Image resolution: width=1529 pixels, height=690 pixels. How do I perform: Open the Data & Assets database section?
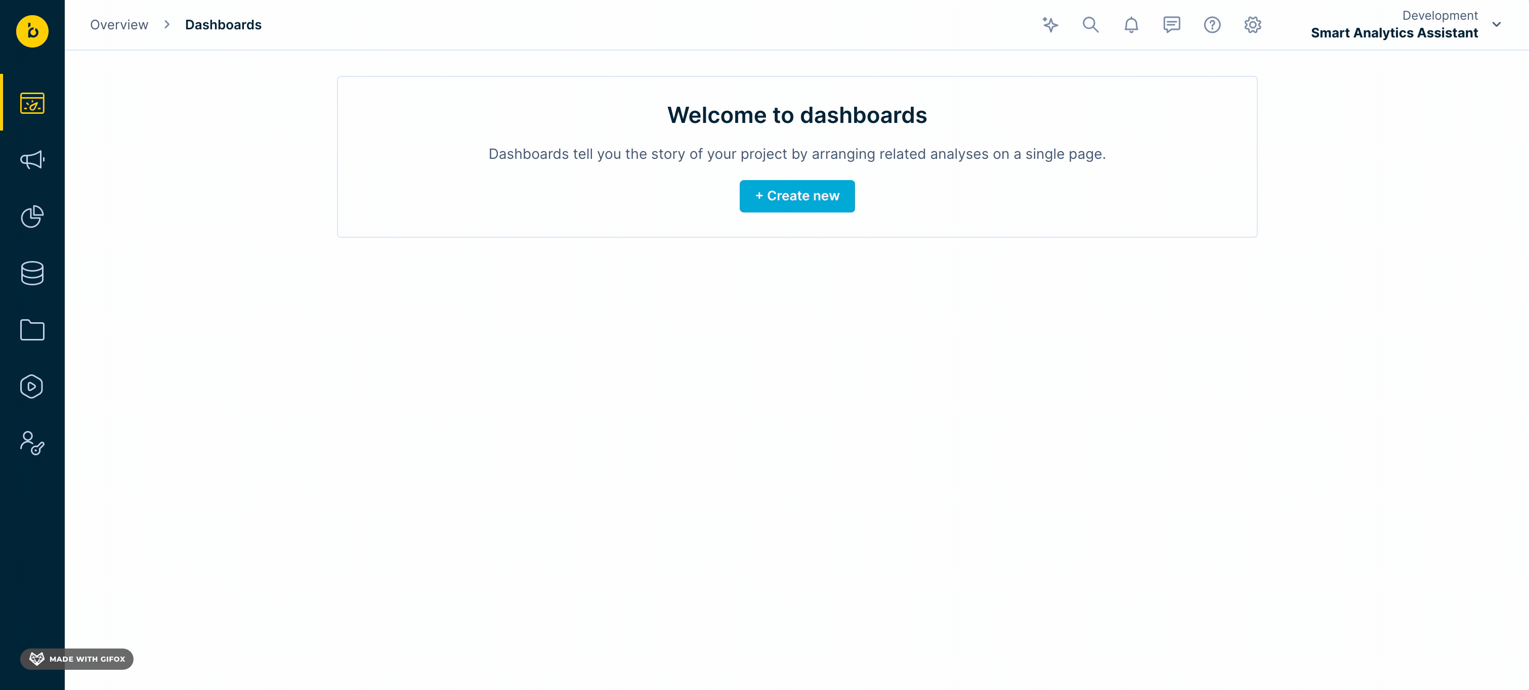32,273
